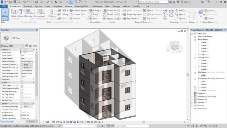Click the View Scale value field
Screen dimensions: 227x128
coord(27,53)
